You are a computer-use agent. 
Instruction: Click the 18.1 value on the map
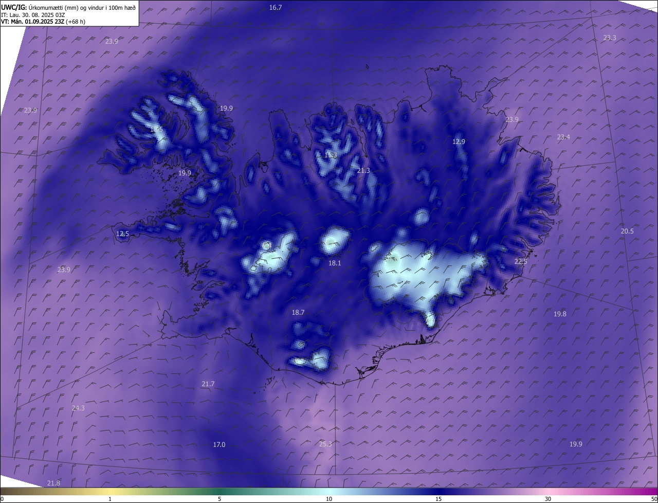click(335, 263)
